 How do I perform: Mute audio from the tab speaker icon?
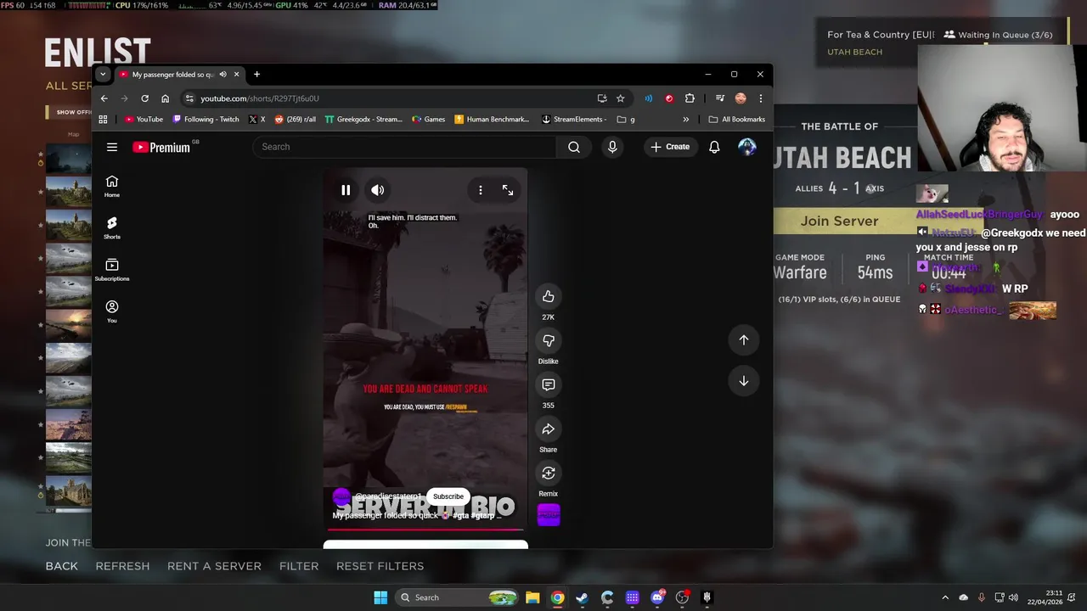[x=223, y=74]
